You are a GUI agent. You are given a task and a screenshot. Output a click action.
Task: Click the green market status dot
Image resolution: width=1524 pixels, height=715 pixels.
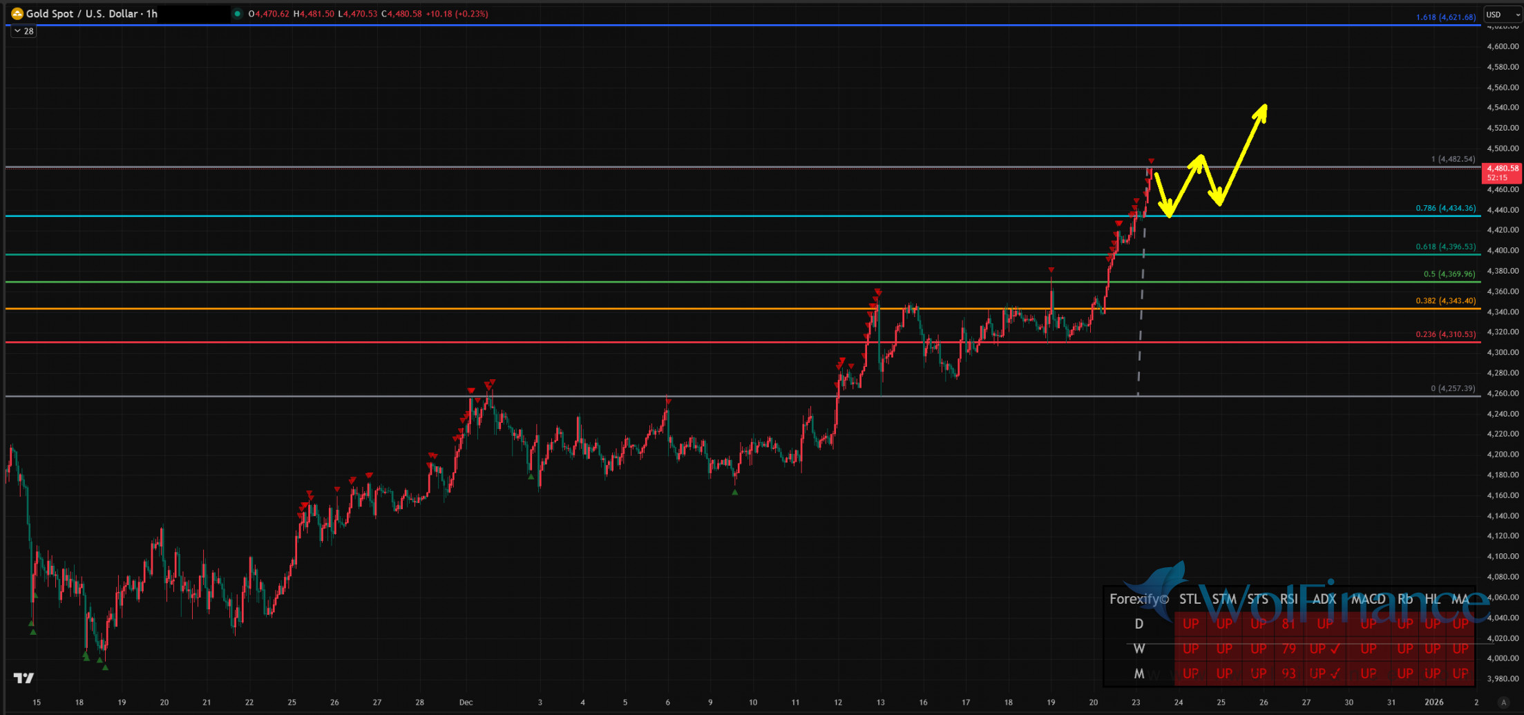pos(238,14)
